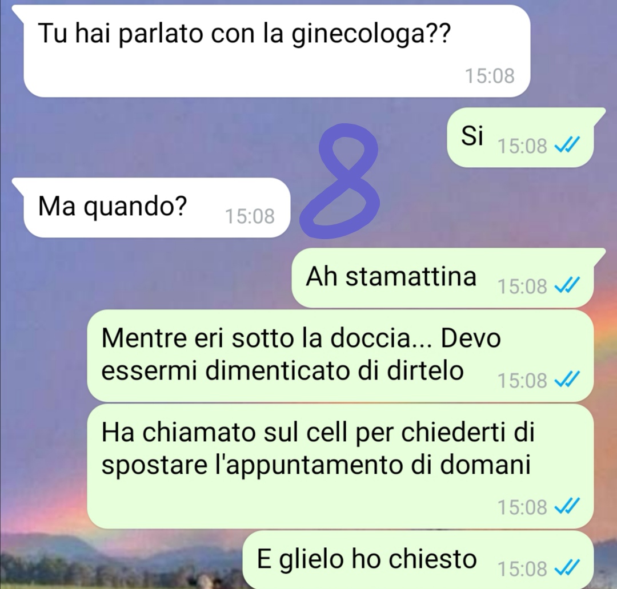
Task: Tap the 'E glielo ho chiesto' message
Action: click(x=418, y=559)
